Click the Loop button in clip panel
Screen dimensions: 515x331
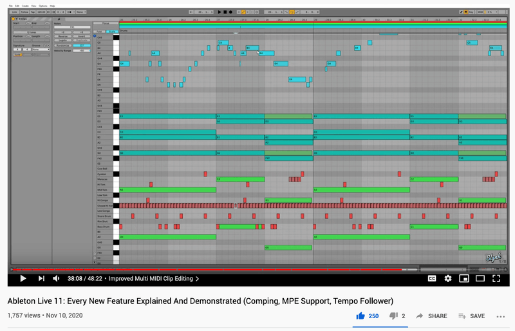[x=32, y=32]
